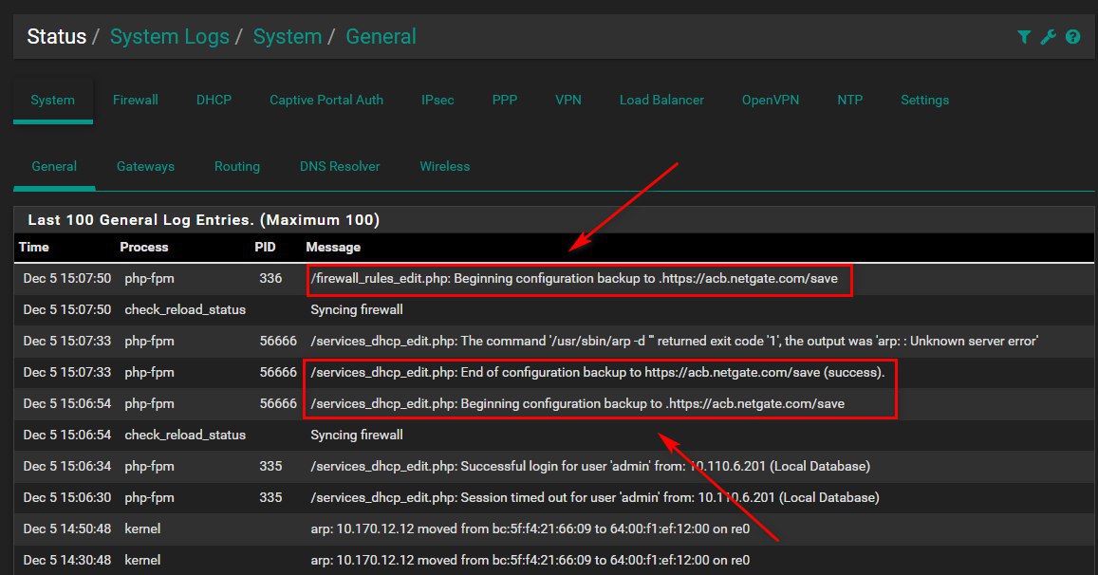Switch to the Firewall tab

point(135,101)
